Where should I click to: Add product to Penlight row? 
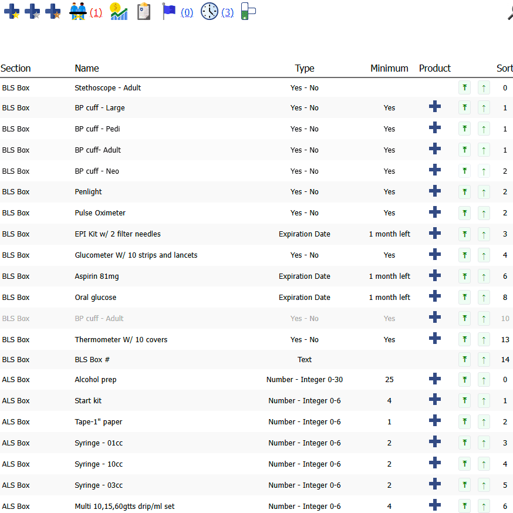coord(435,191)
